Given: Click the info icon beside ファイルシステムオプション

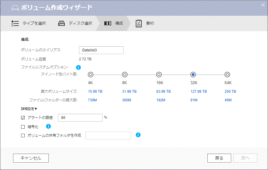Looking at the screenshot, I should 78,67.
